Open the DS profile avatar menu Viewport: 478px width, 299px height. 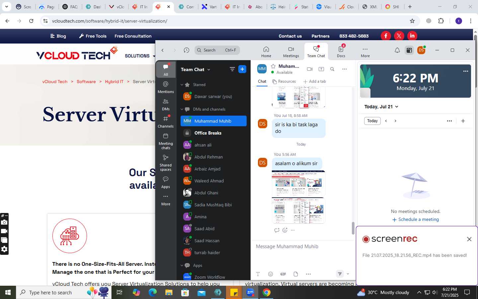click(x=421, y=50)
